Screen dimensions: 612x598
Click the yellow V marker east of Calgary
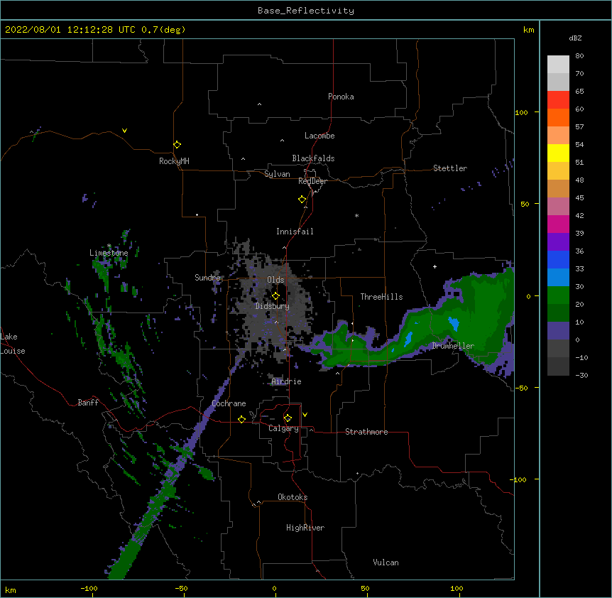(x=305, y=415)
